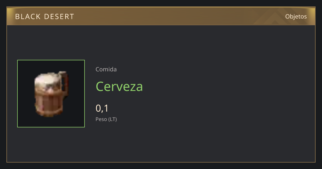
Task: Select the Comida category label
Action: [106, 69]
